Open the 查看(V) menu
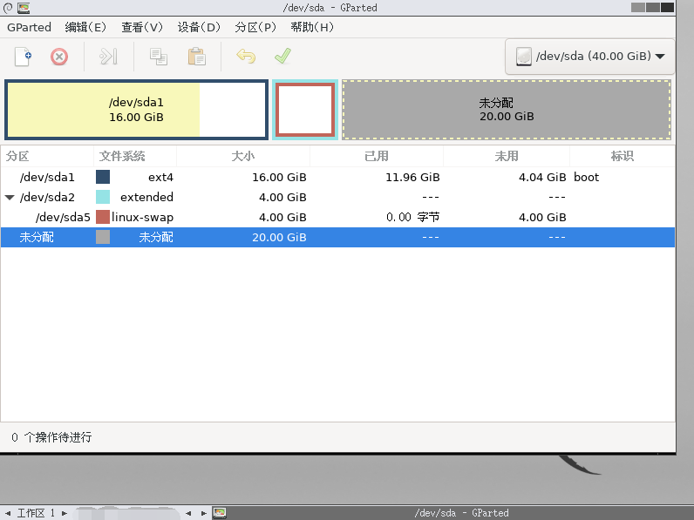The image size is (694, 520). click(142, 27)
